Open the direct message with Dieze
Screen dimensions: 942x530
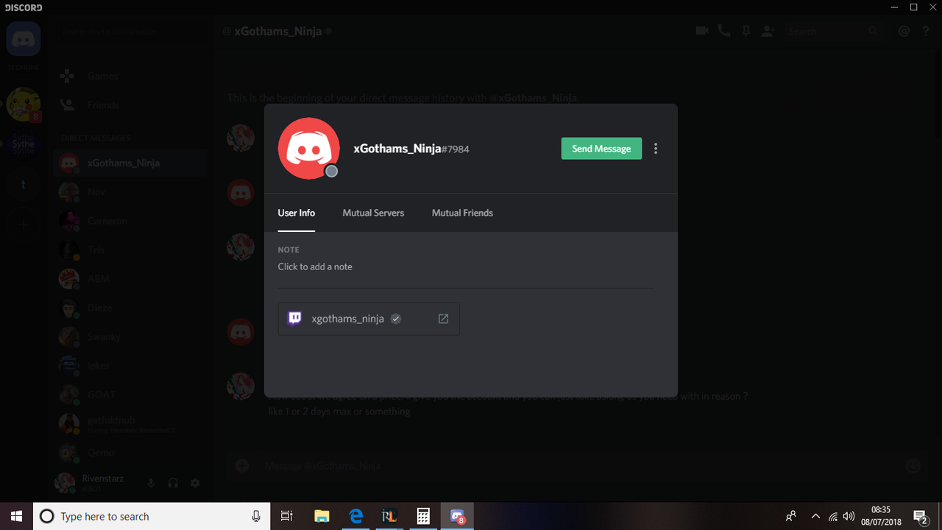coord(130,308)
